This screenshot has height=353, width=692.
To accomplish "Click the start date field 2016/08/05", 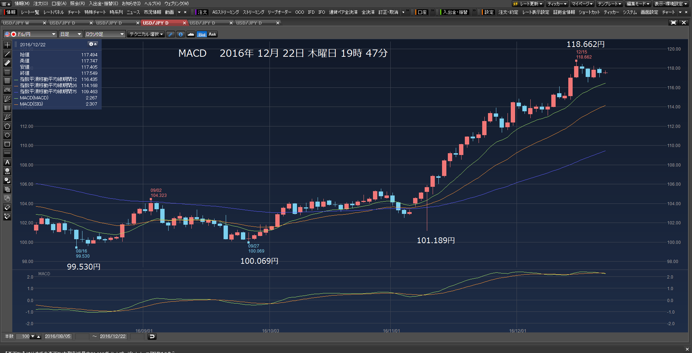I will click(58, 336).
